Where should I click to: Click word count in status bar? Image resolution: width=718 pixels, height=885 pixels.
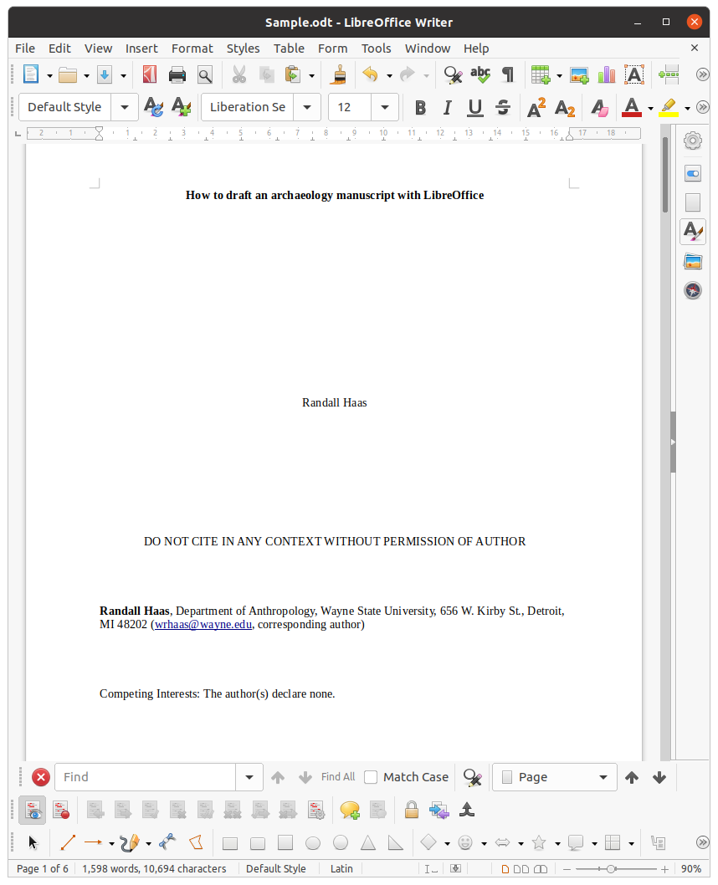coord(154,869)
